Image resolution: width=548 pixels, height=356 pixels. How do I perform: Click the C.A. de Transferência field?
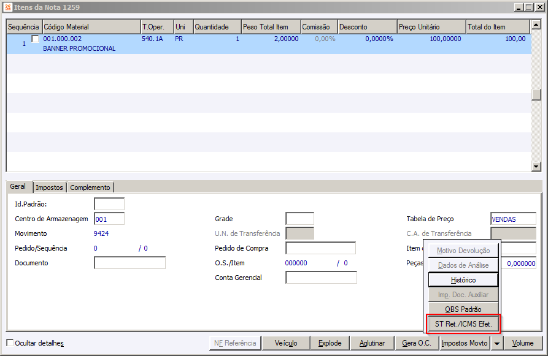click(x=513, y=233)
